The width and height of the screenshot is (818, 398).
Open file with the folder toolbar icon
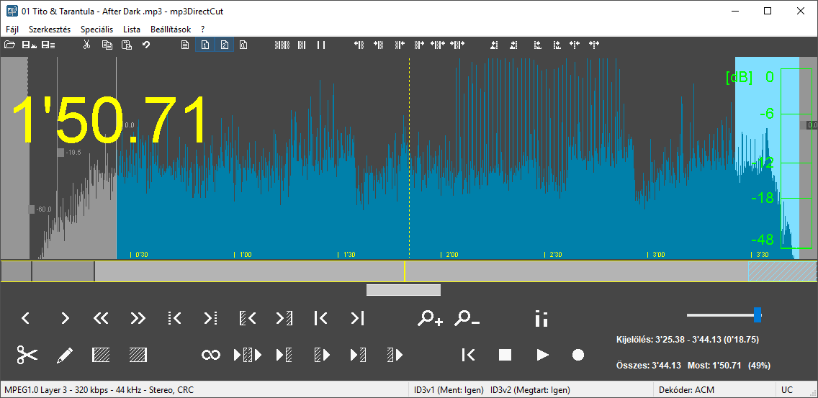9,45
